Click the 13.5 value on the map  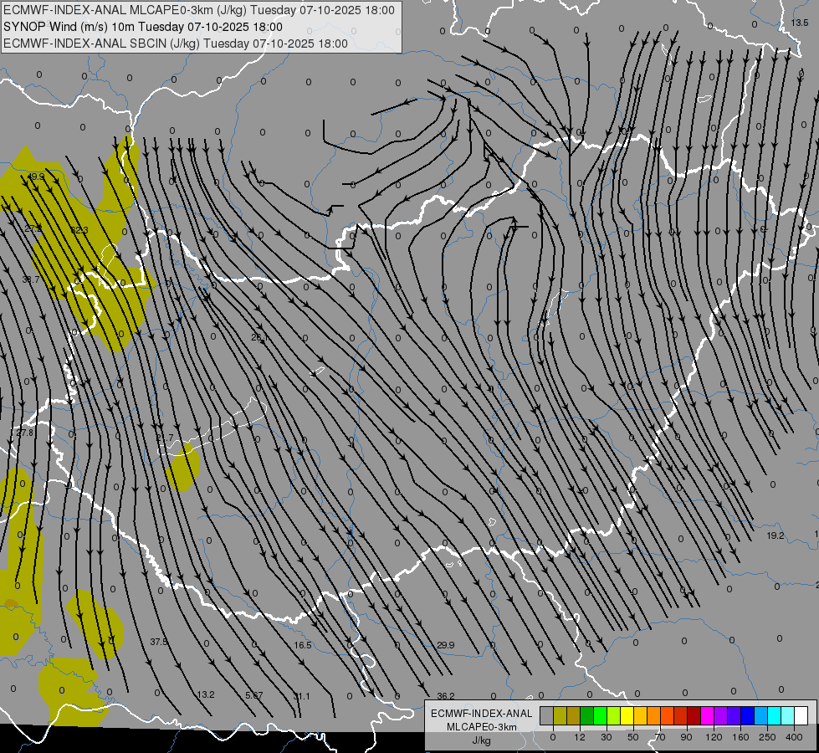pyautogui.click(x=799, y=23)
